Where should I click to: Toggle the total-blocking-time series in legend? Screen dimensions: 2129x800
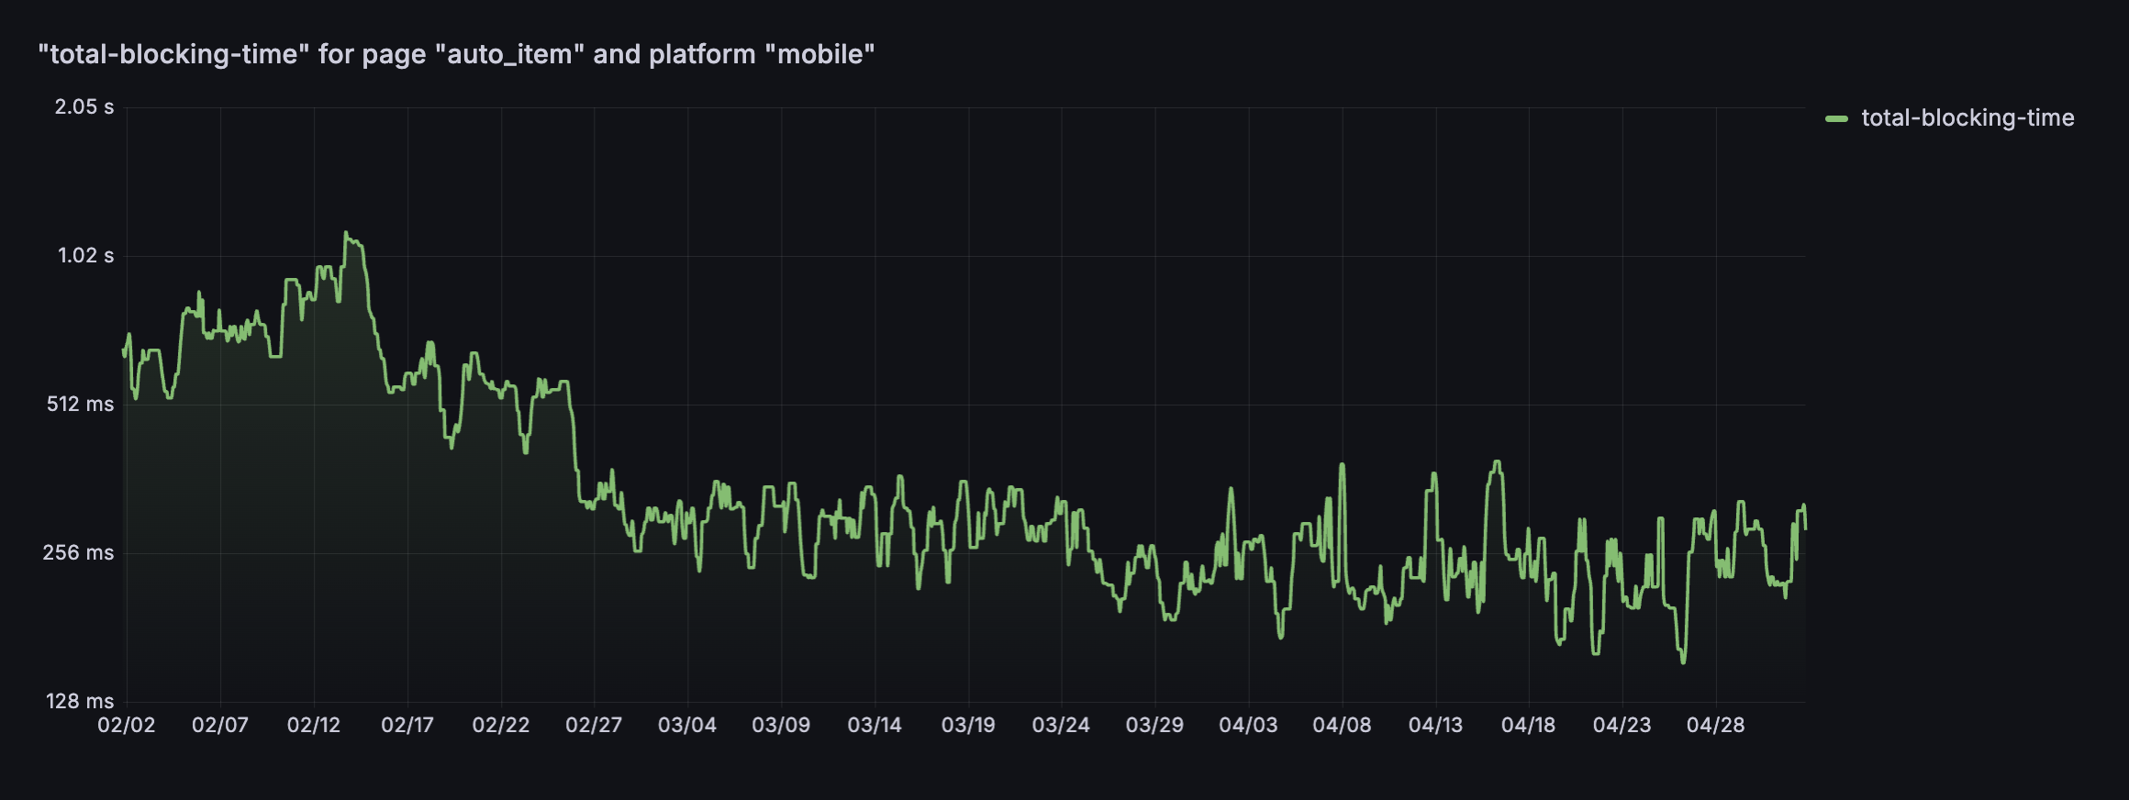(x=1967, y=118)
